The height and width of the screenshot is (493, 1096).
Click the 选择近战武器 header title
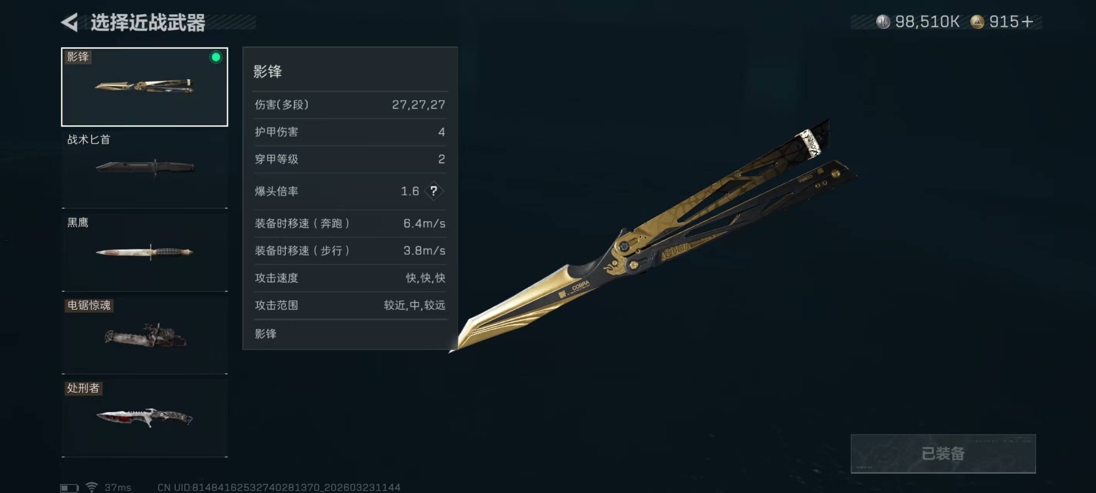coord(148,22)
